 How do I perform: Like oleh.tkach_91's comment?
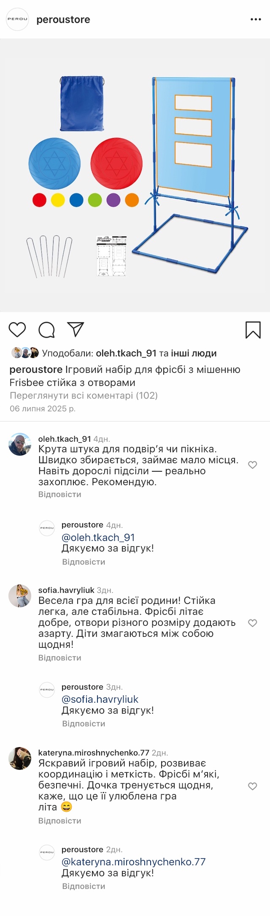[253, 465]
